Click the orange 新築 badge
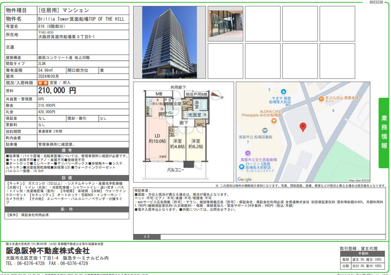 pyautogui.click(x=43, y=83)
